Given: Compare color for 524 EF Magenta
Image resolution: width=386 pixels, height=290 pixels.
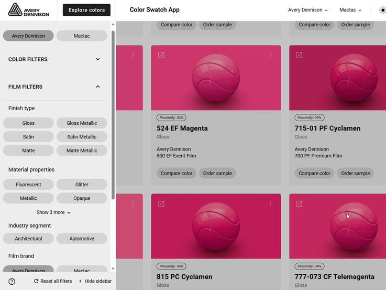Looking at the screenshot, I should pyautogui.click(x=177, y=173).
